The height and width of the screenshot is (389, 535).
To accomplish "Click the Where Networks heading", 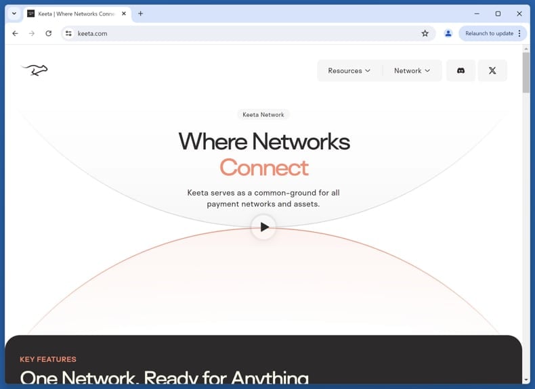I will [264, 141].
